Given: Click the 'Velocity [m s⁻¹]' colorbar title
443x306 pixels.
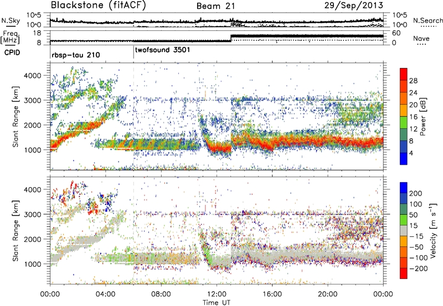Looking at the screenshot, I should point(433,230).
